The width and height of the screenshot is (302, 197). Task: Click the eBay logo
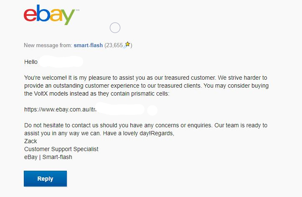(x=49, y=15)
